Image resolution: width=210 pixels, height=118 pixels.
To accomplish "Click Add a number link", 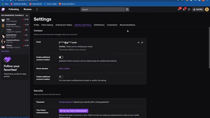I will 64,69.
